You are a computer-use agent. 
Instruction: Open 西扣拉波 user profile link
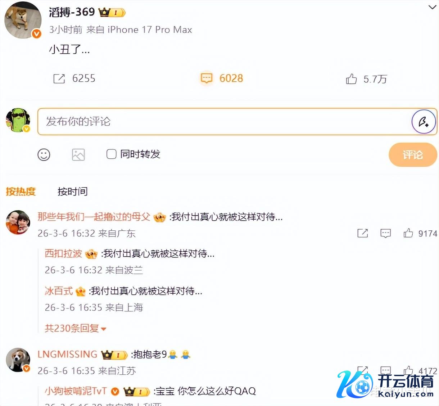[63, 253]
